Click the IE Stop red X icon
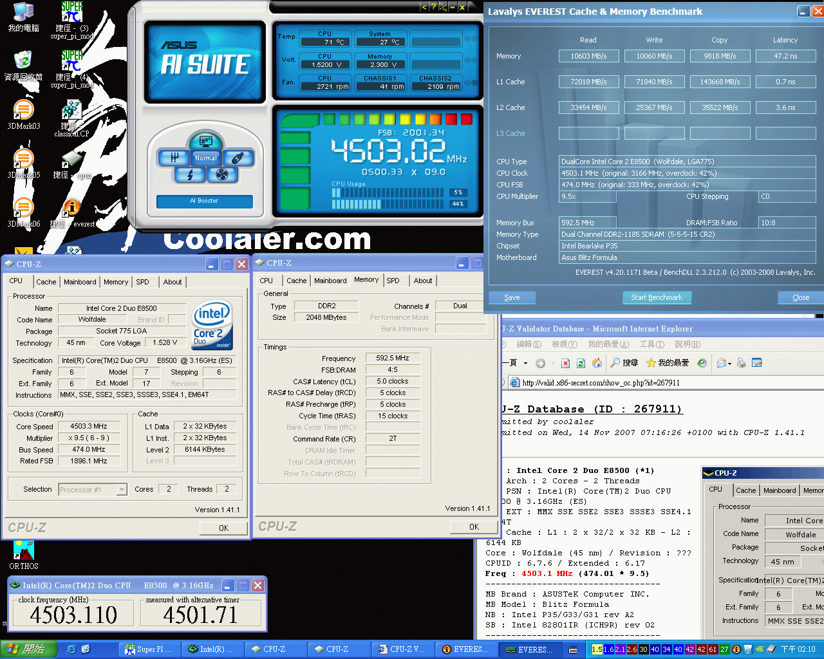The image size is (824, 659). click(565, 363)
